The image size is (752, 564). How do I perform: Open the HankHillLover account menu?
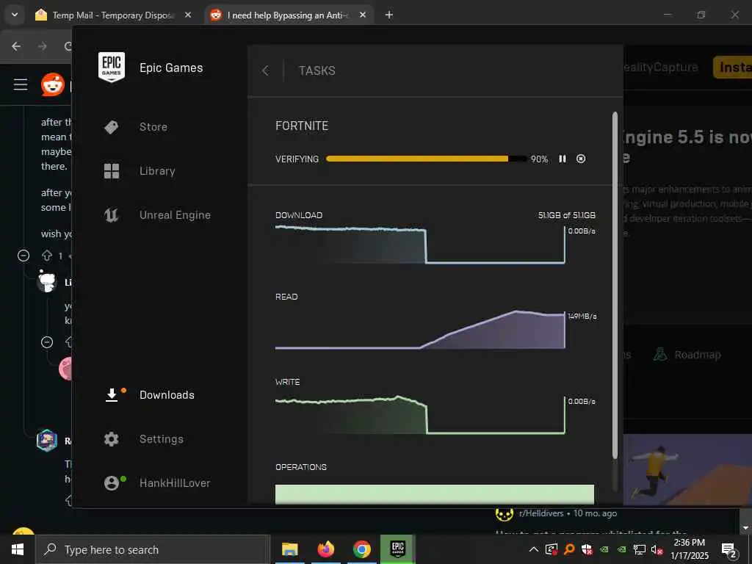point(175,483)
